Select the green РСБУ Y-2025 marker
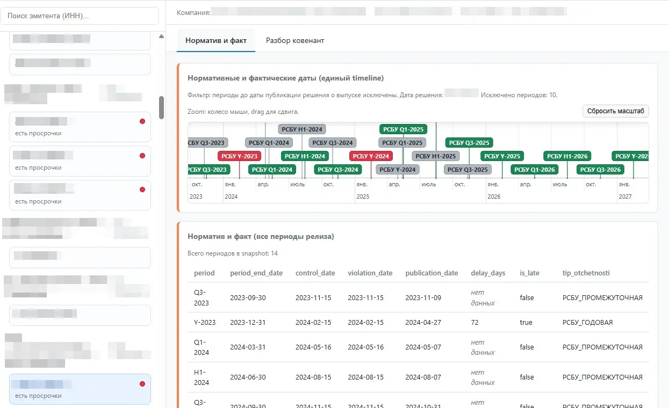The width and height of the screenshot is (669, 408). pos(502,156)
